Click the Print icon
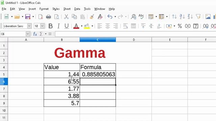The width and height of the screenshot is (216, 121). pos(49,17)
